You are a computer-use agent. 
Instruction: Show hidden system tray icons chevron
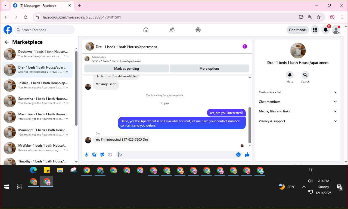coord(304,187)
